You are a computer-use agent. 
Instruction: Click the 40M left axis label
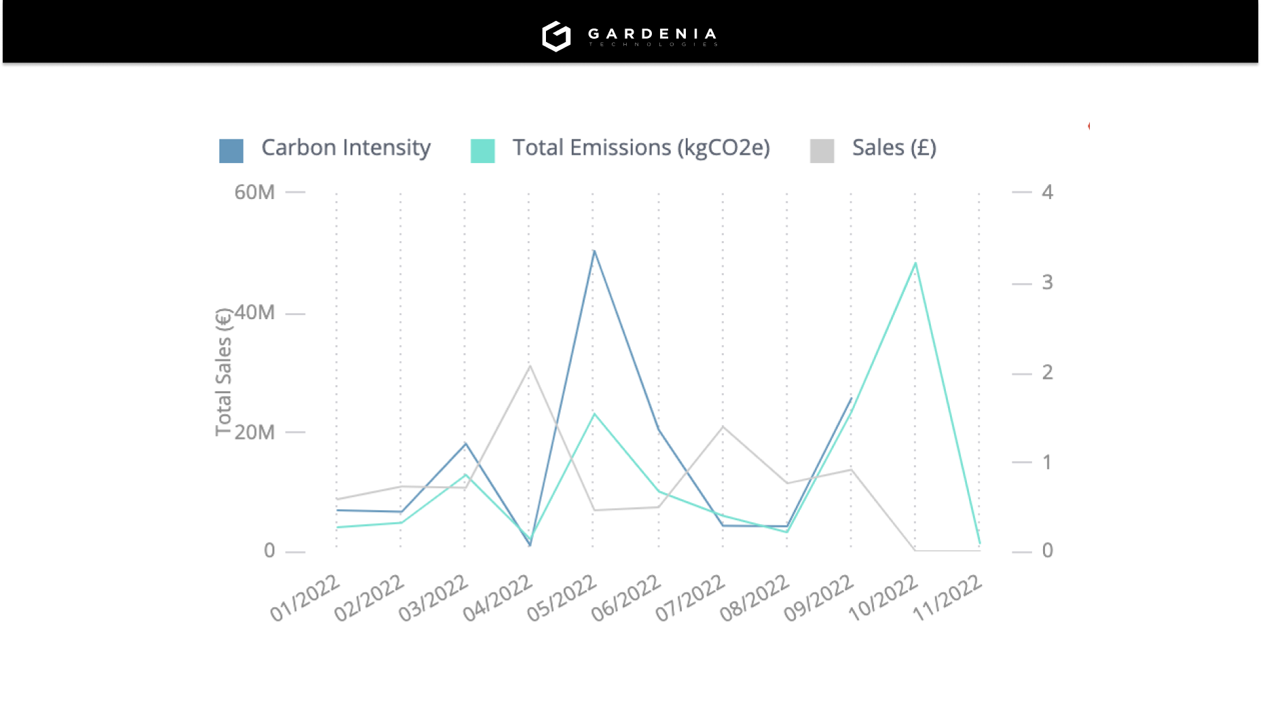(255, 312)
